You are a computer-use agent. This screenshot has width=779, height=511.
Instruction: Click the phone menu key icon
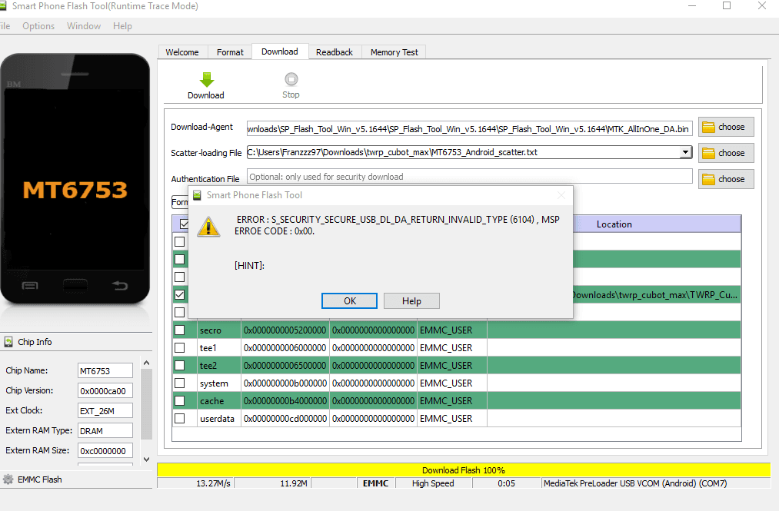tap(30, 286)
